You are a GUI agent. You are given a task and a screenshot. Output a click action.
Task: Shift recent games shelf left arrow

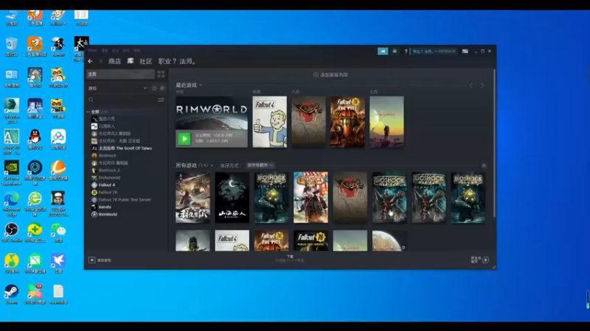point(471,85)
